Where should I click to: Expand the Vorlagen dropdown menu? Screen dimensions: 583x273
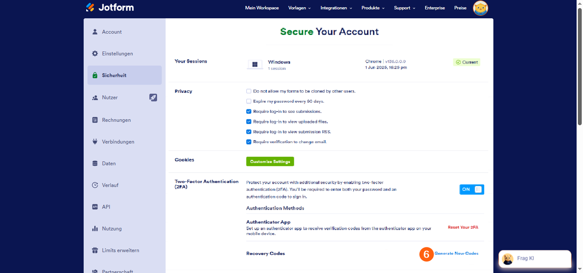300,8
